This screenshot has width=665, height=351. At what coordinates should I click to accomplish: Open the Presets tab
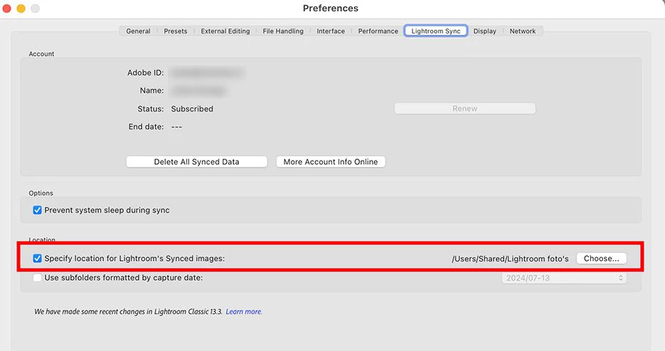(176, 31)
